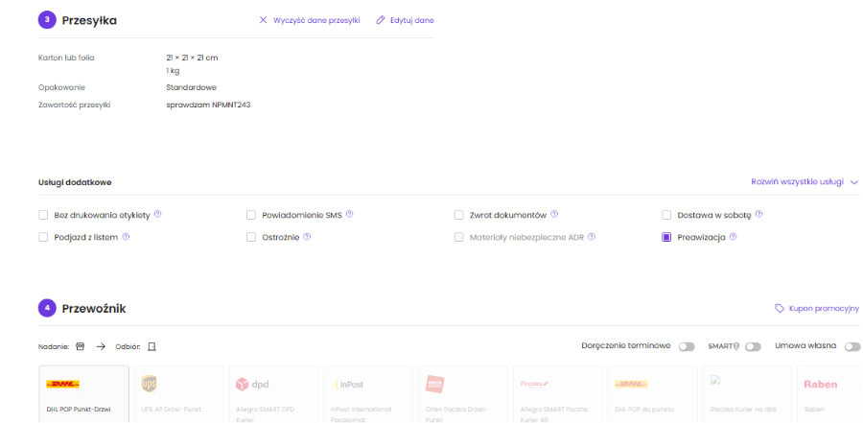Click the Odbiór door-type icon
The image size is (863, 423).
[x=151, y=346]
